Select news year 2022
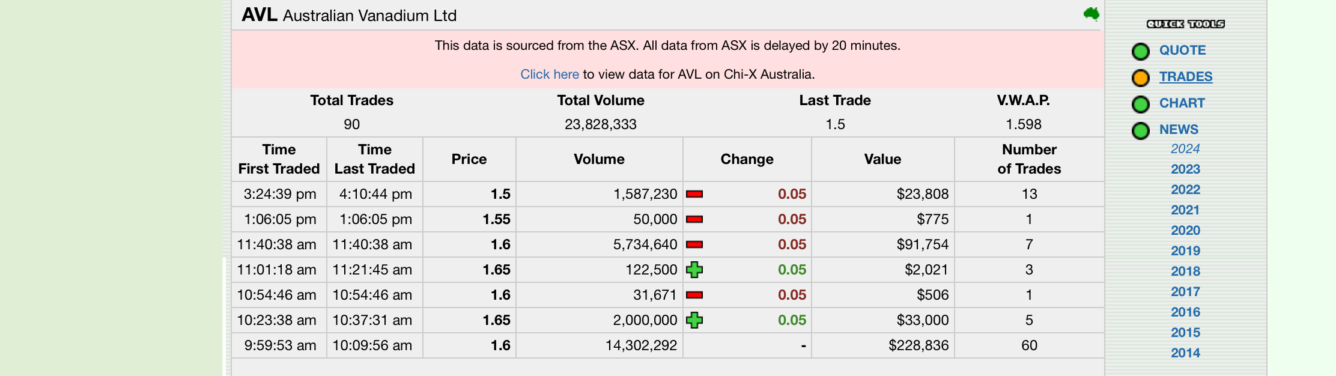This screenshot has height=376, width=1336. 1185,190
